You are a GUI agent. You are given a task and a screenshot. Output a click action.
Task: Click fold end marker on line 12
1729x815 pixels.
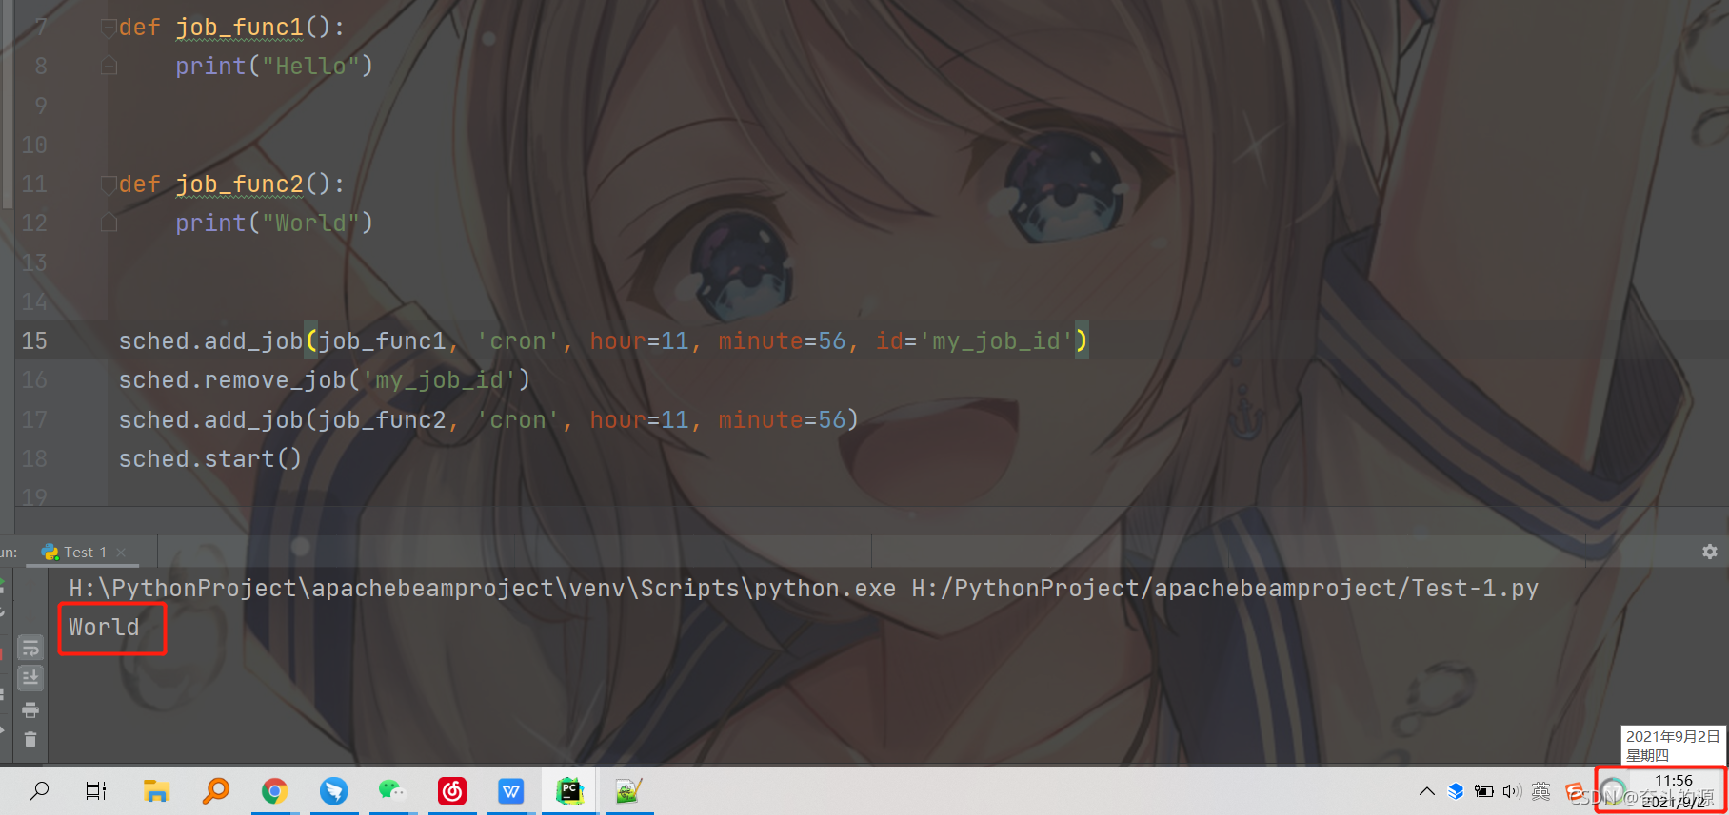click(x=109, y=223)
